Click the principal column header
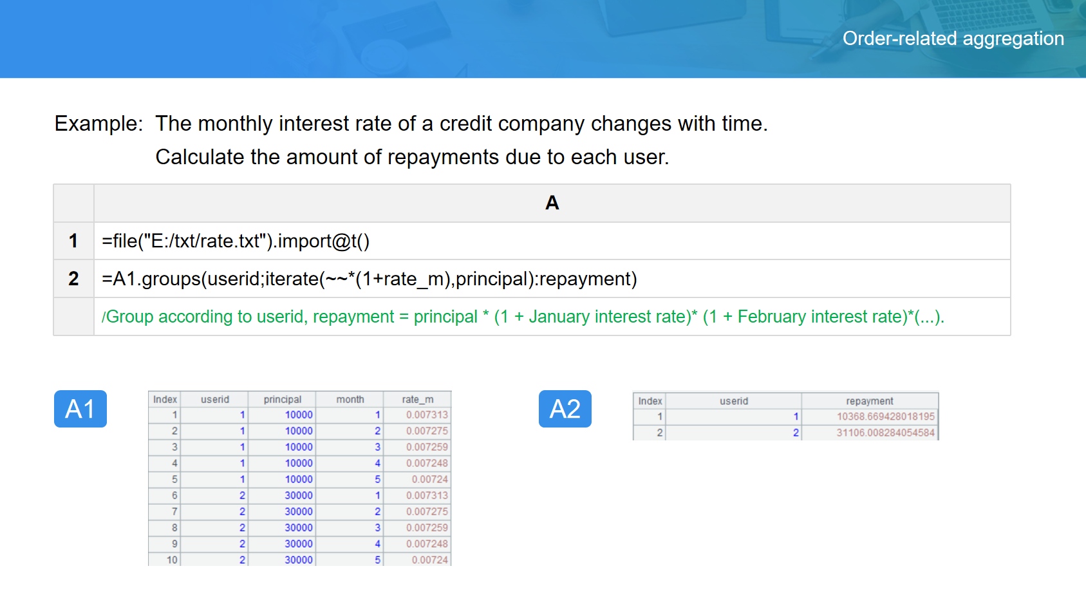Viewport: 1086px width, 611px height. (282, 399)
